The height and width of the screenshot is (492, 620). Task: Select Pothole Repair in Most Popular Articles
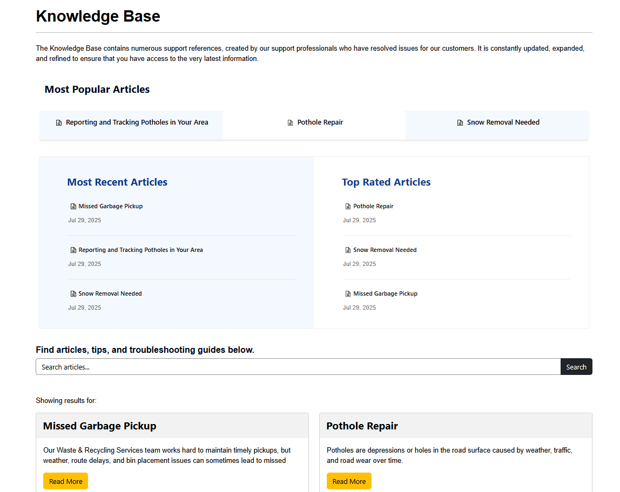320,122
